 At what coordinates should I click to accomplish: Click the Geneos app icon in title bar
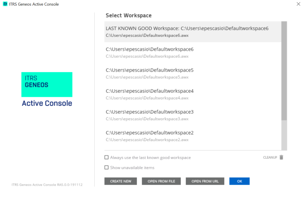[5, 4]
